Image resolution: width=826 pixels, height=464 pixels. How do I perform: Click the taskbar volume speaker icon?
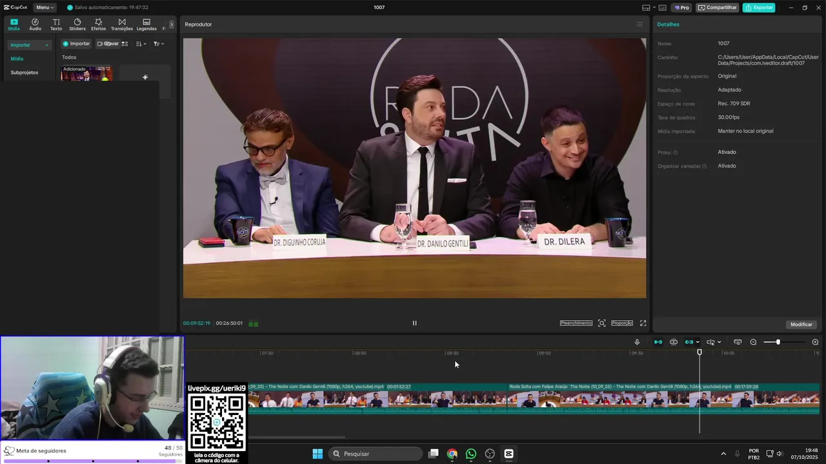(780, 454)
